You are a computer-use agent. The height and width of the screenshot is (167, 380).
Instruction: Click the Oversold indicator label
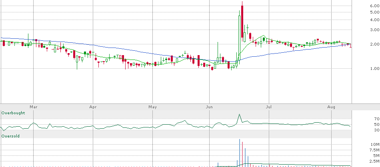(x=10, y=136)
